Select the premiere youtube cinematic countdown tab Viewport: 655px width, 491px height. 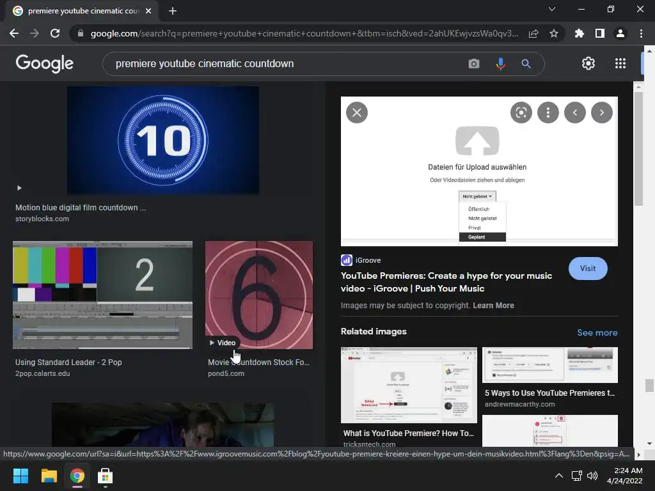tap(82, 11)
